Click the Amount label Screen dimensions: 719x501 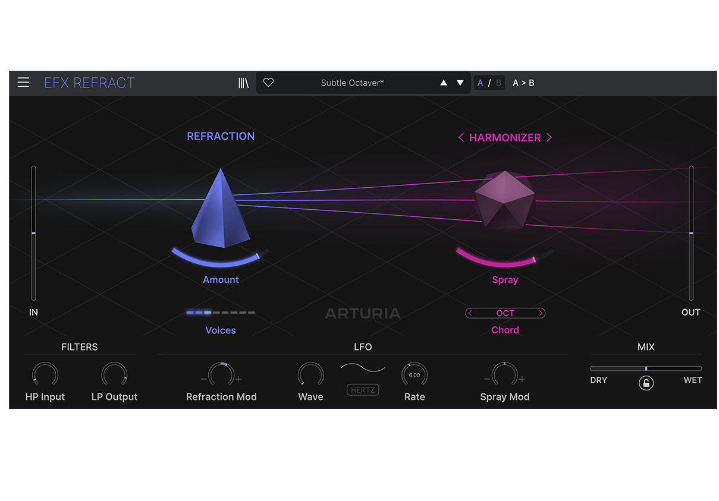point(221,279)
